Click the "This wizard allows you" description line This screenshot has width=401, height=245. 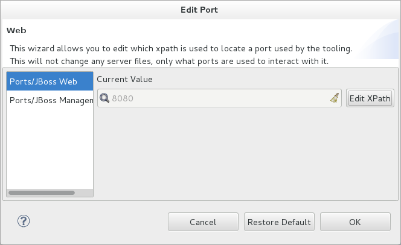(x=180, y=48)
